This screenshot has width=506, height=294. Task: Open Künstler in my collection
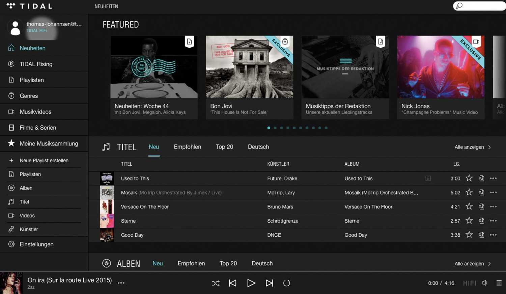(44, 229)
